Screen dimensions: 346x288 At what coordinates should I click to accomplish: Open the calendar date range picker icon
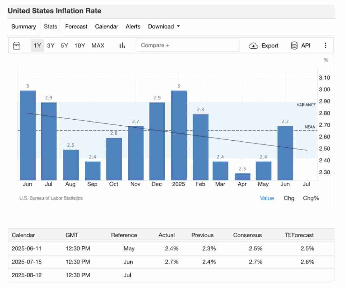click(17, 46)
